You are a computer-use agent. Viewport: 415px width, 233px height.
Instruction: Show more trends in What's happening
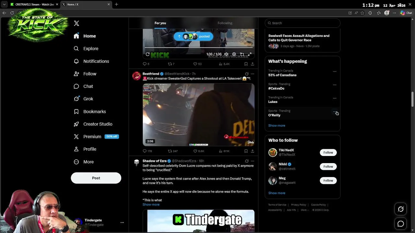point(277,126)
